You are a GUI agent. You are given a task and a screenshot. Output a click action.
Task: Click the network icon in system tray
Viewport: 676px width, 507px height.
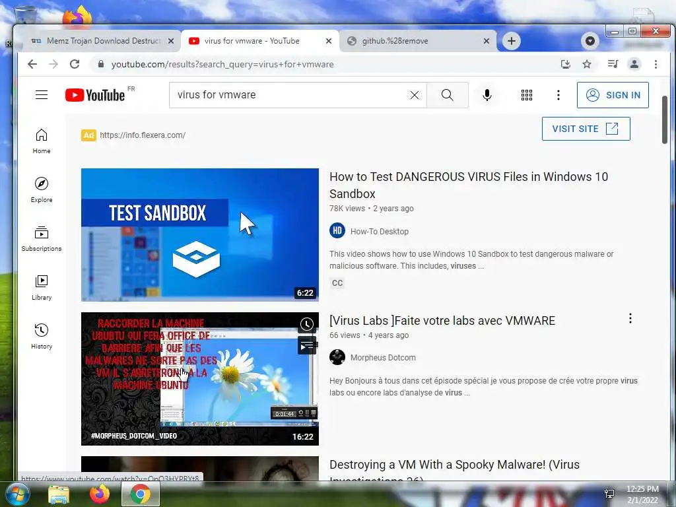[609, 494]
